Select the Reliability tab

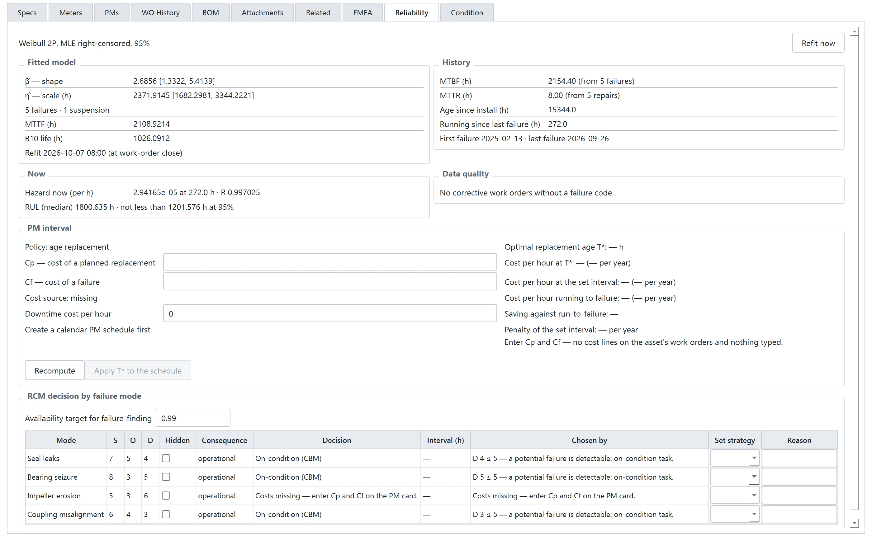(x=411, y=12)
